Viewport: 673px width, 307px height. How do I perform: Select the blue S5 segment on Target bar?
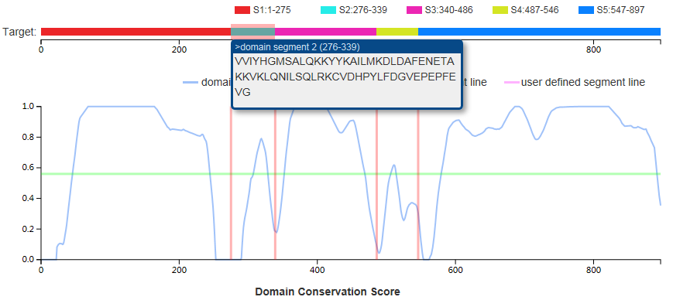pyautogui.click(x=540, y=32)
